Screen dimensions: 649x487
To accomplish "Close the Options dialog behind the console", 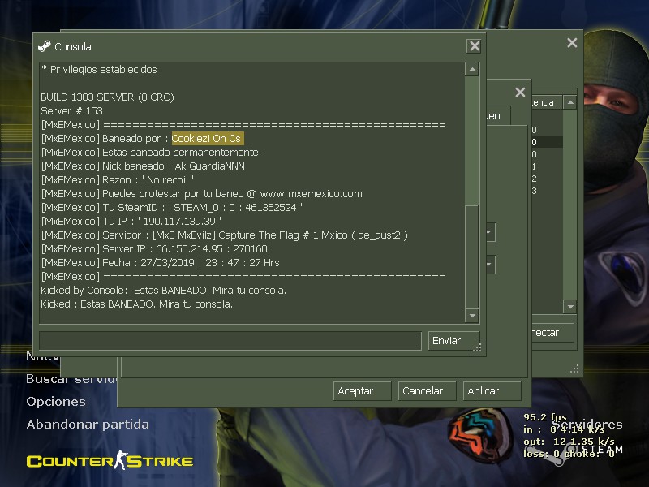I will (520, 92).
